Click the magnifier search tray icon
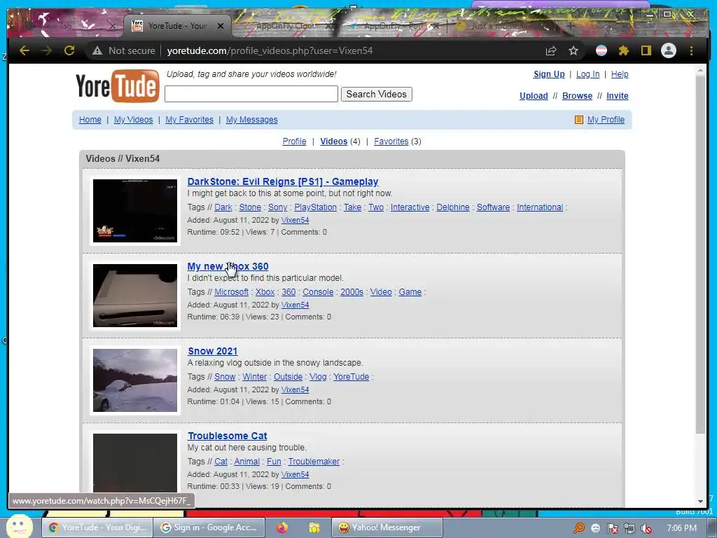This screenshot has height=538, width=717. point(579,528)
